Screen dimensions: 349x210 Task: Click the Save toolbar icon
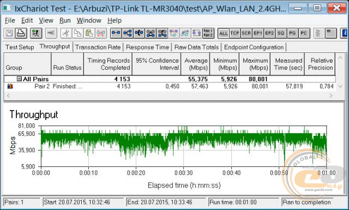pos(9,33)
